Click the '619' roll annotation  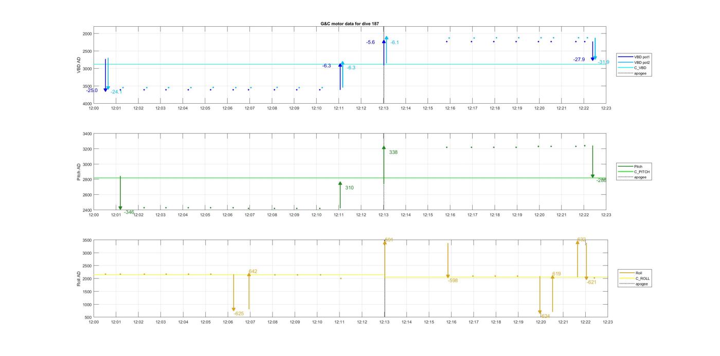point(556,274)
